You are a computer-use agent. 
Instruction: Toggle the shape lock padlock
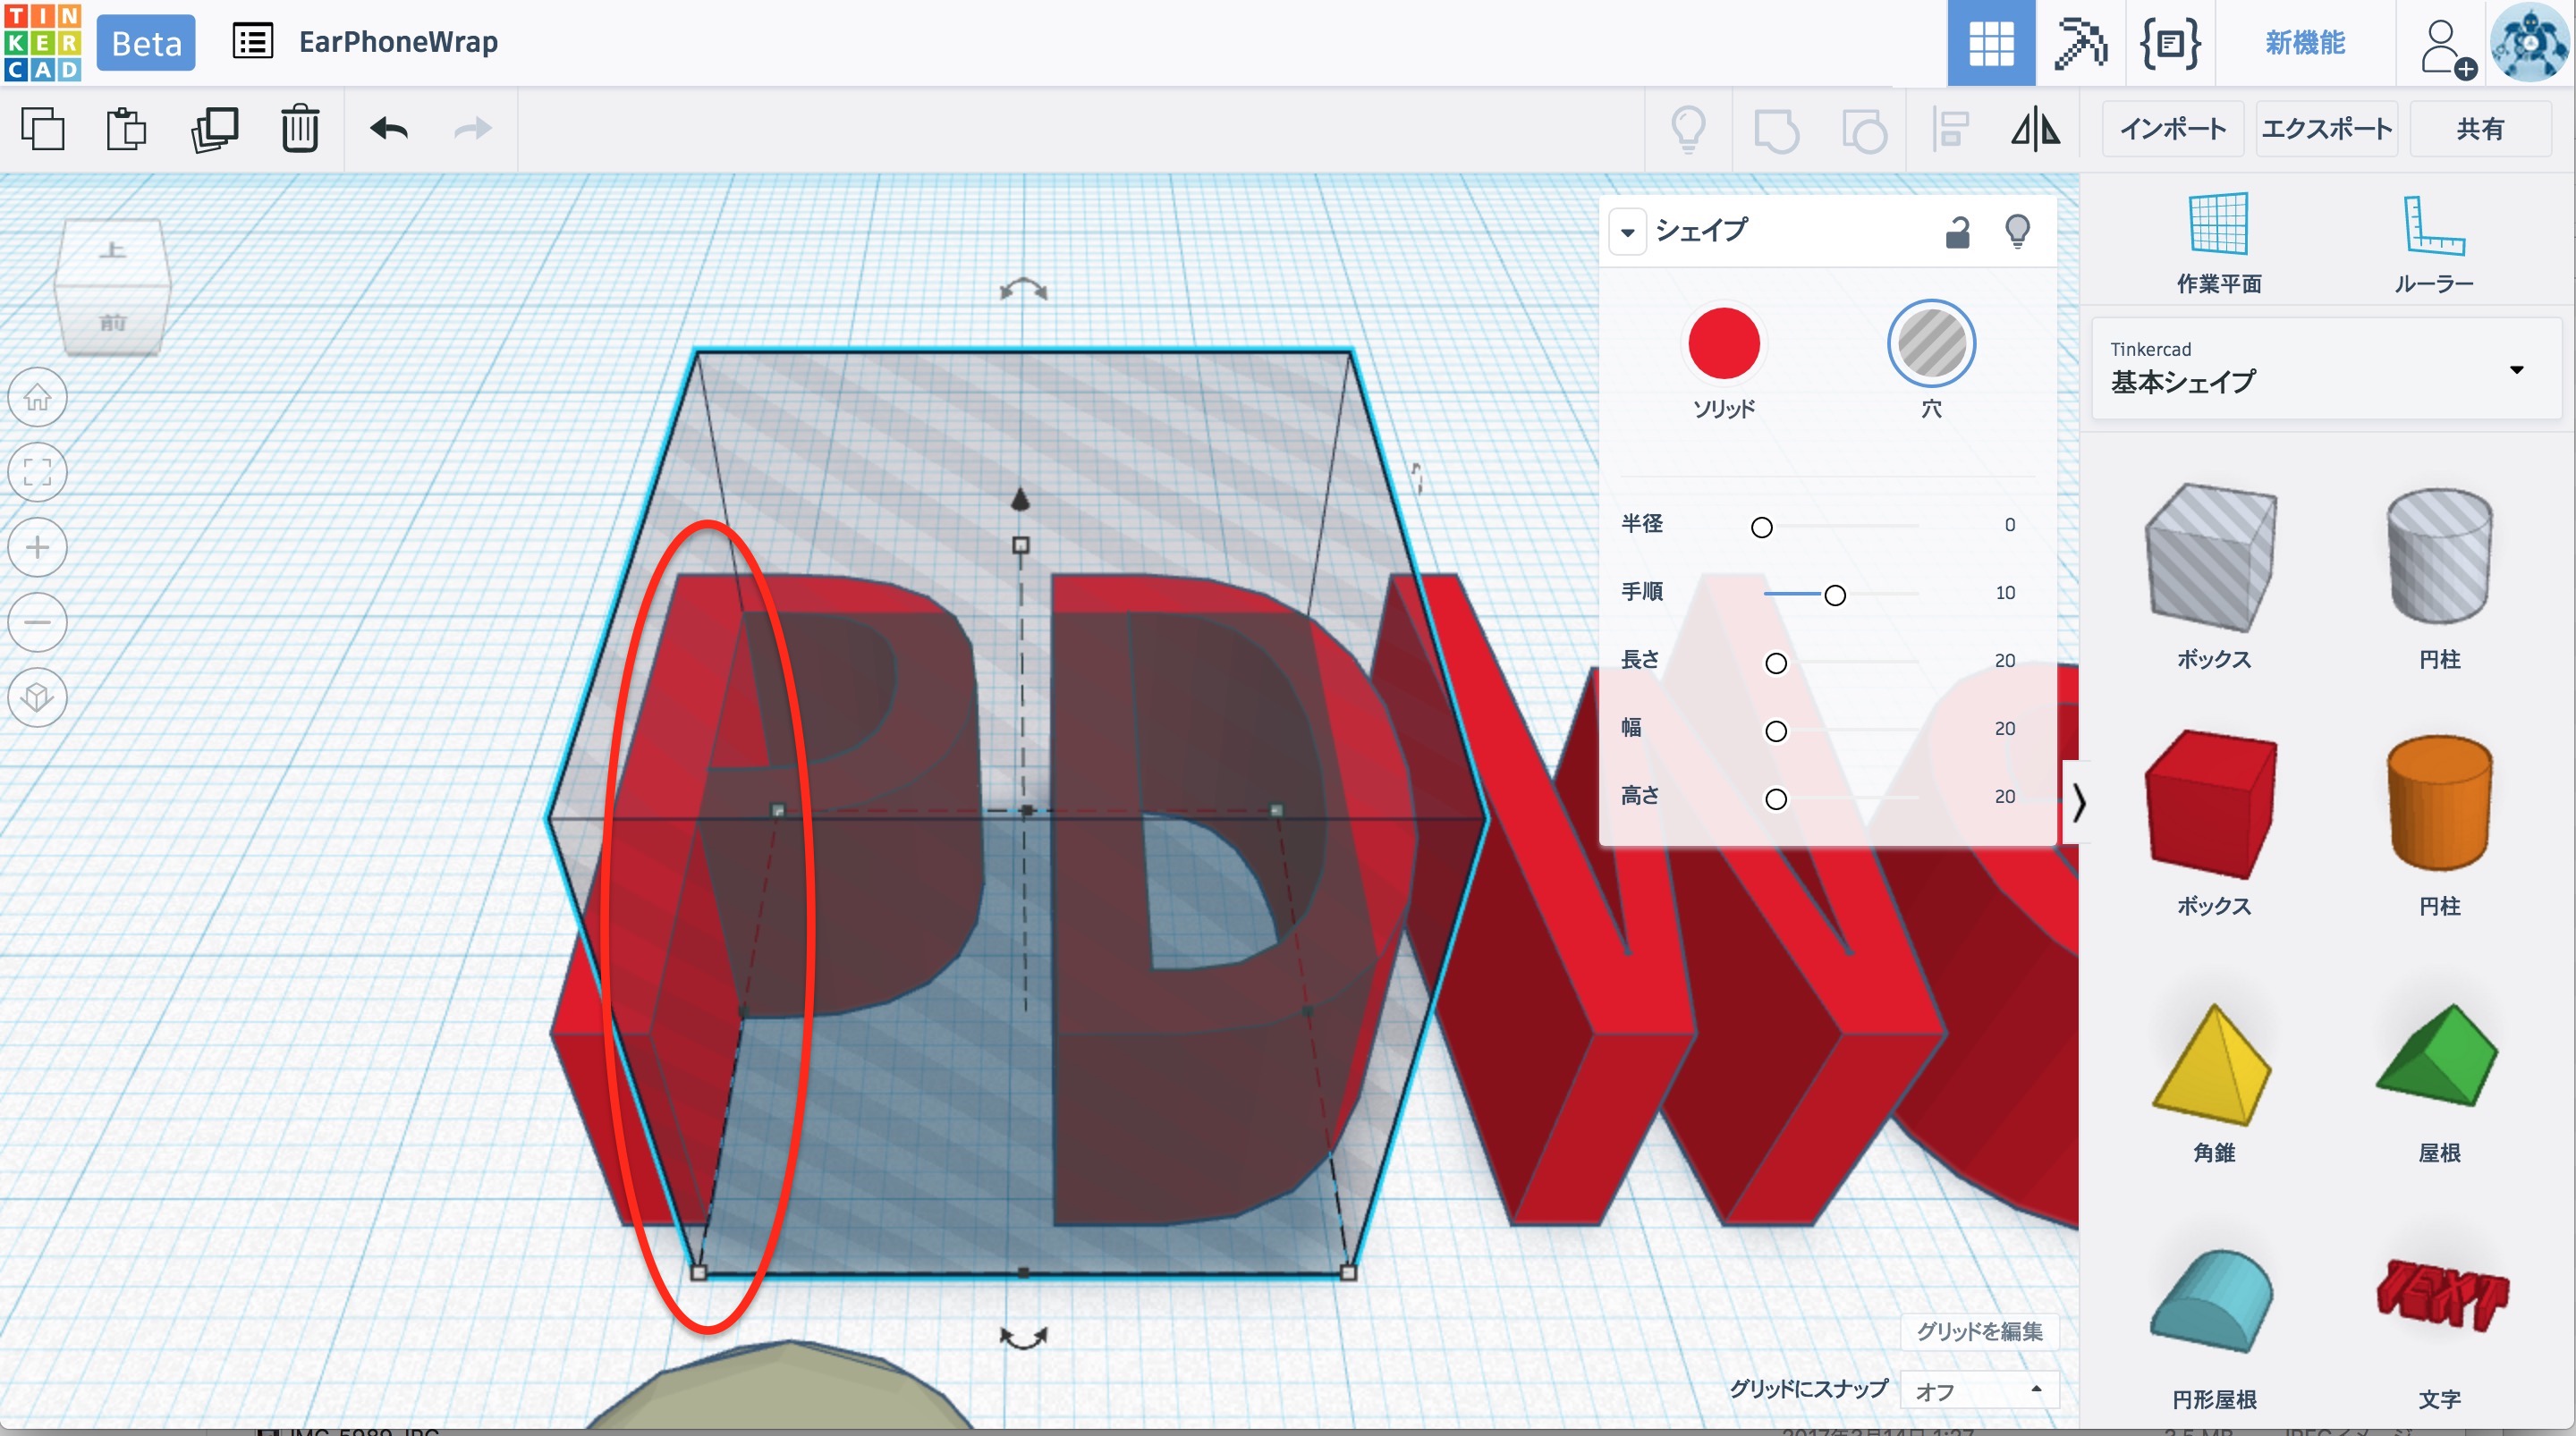coord(1957,232)
